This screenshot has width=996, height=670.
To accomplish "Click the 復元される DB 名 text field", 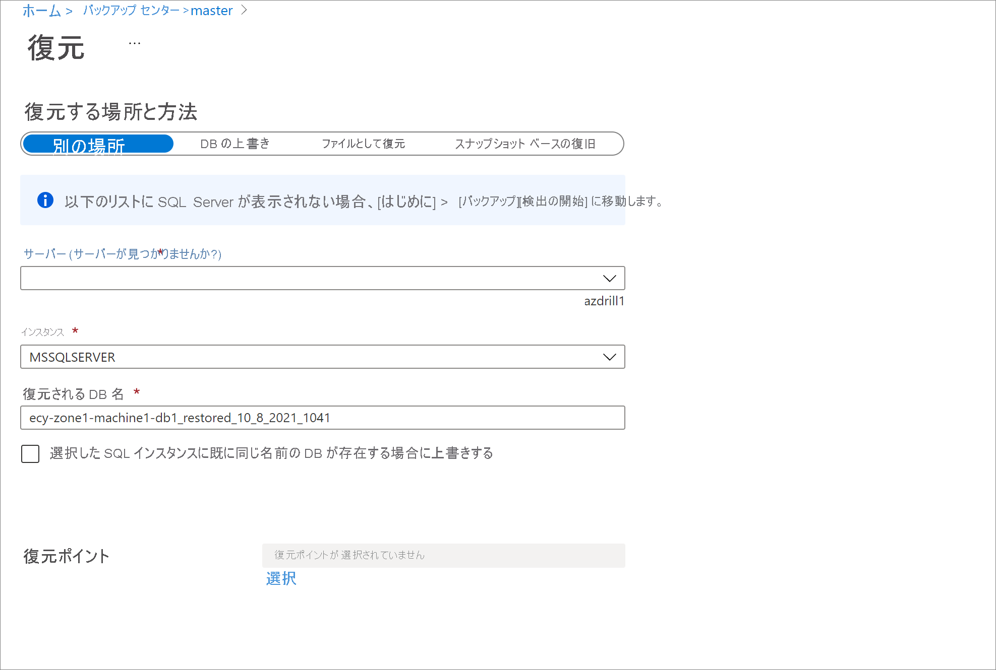I will coord(323,418).
